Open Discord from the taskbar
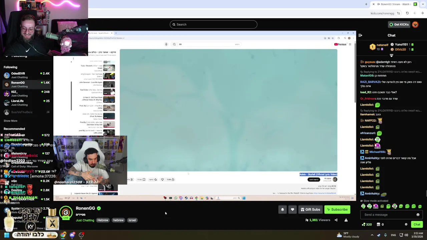This screenshot has height=240, width=427. point(72,235)
